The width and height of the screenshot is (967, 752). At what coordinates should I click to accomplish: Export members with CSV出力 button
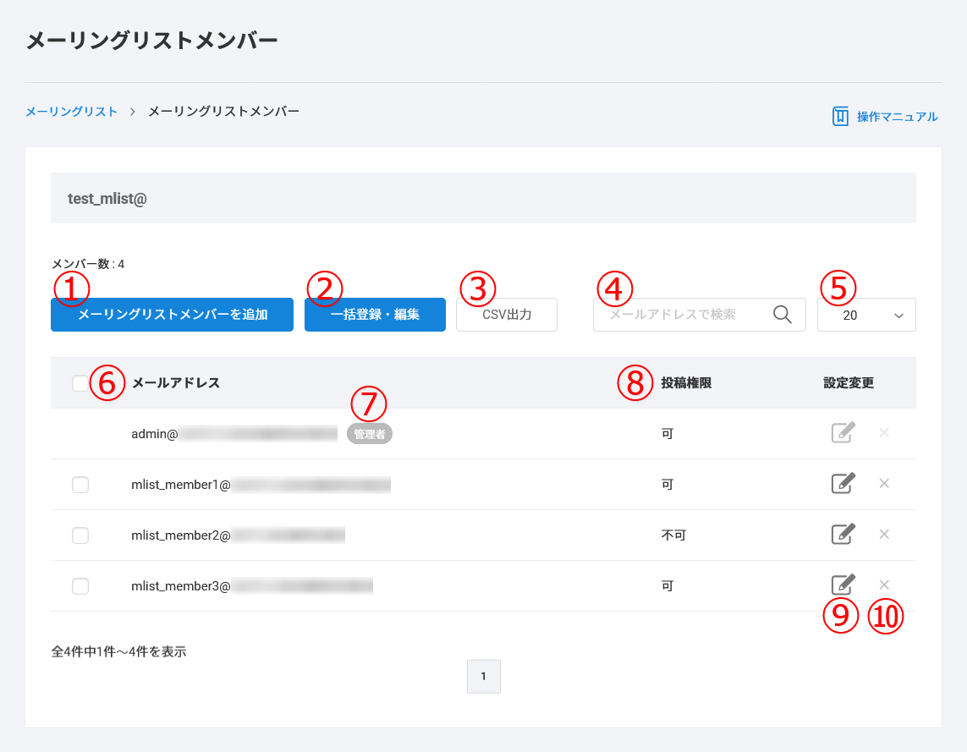(507, 315)
